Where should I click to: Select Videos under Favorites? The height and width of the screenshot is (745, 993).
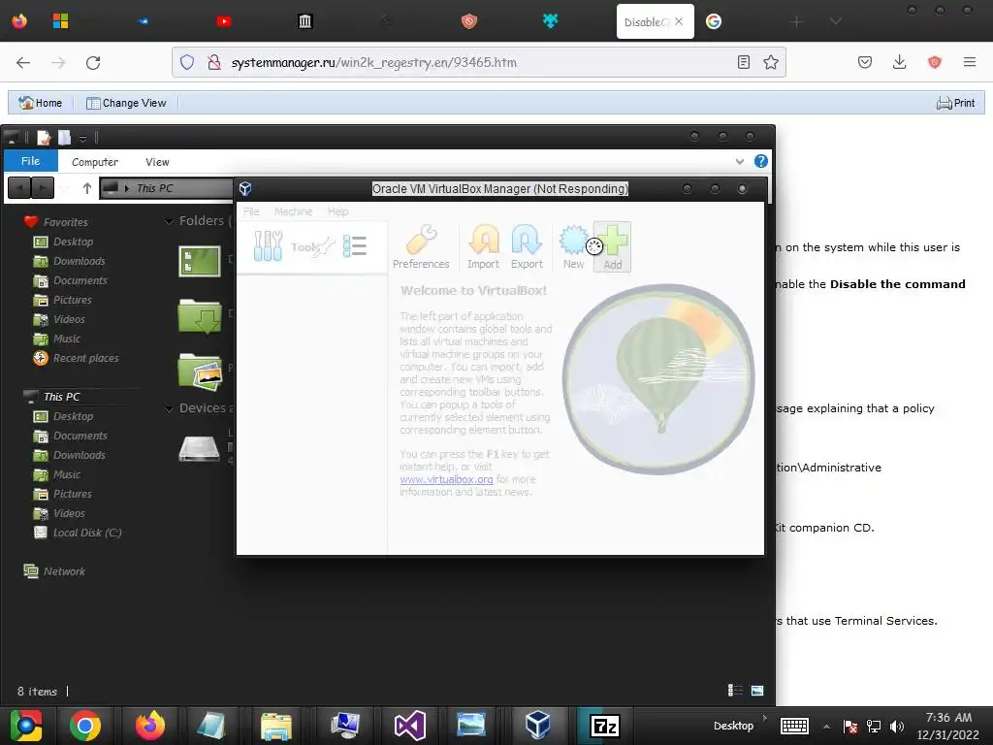(x=69, y=319)
